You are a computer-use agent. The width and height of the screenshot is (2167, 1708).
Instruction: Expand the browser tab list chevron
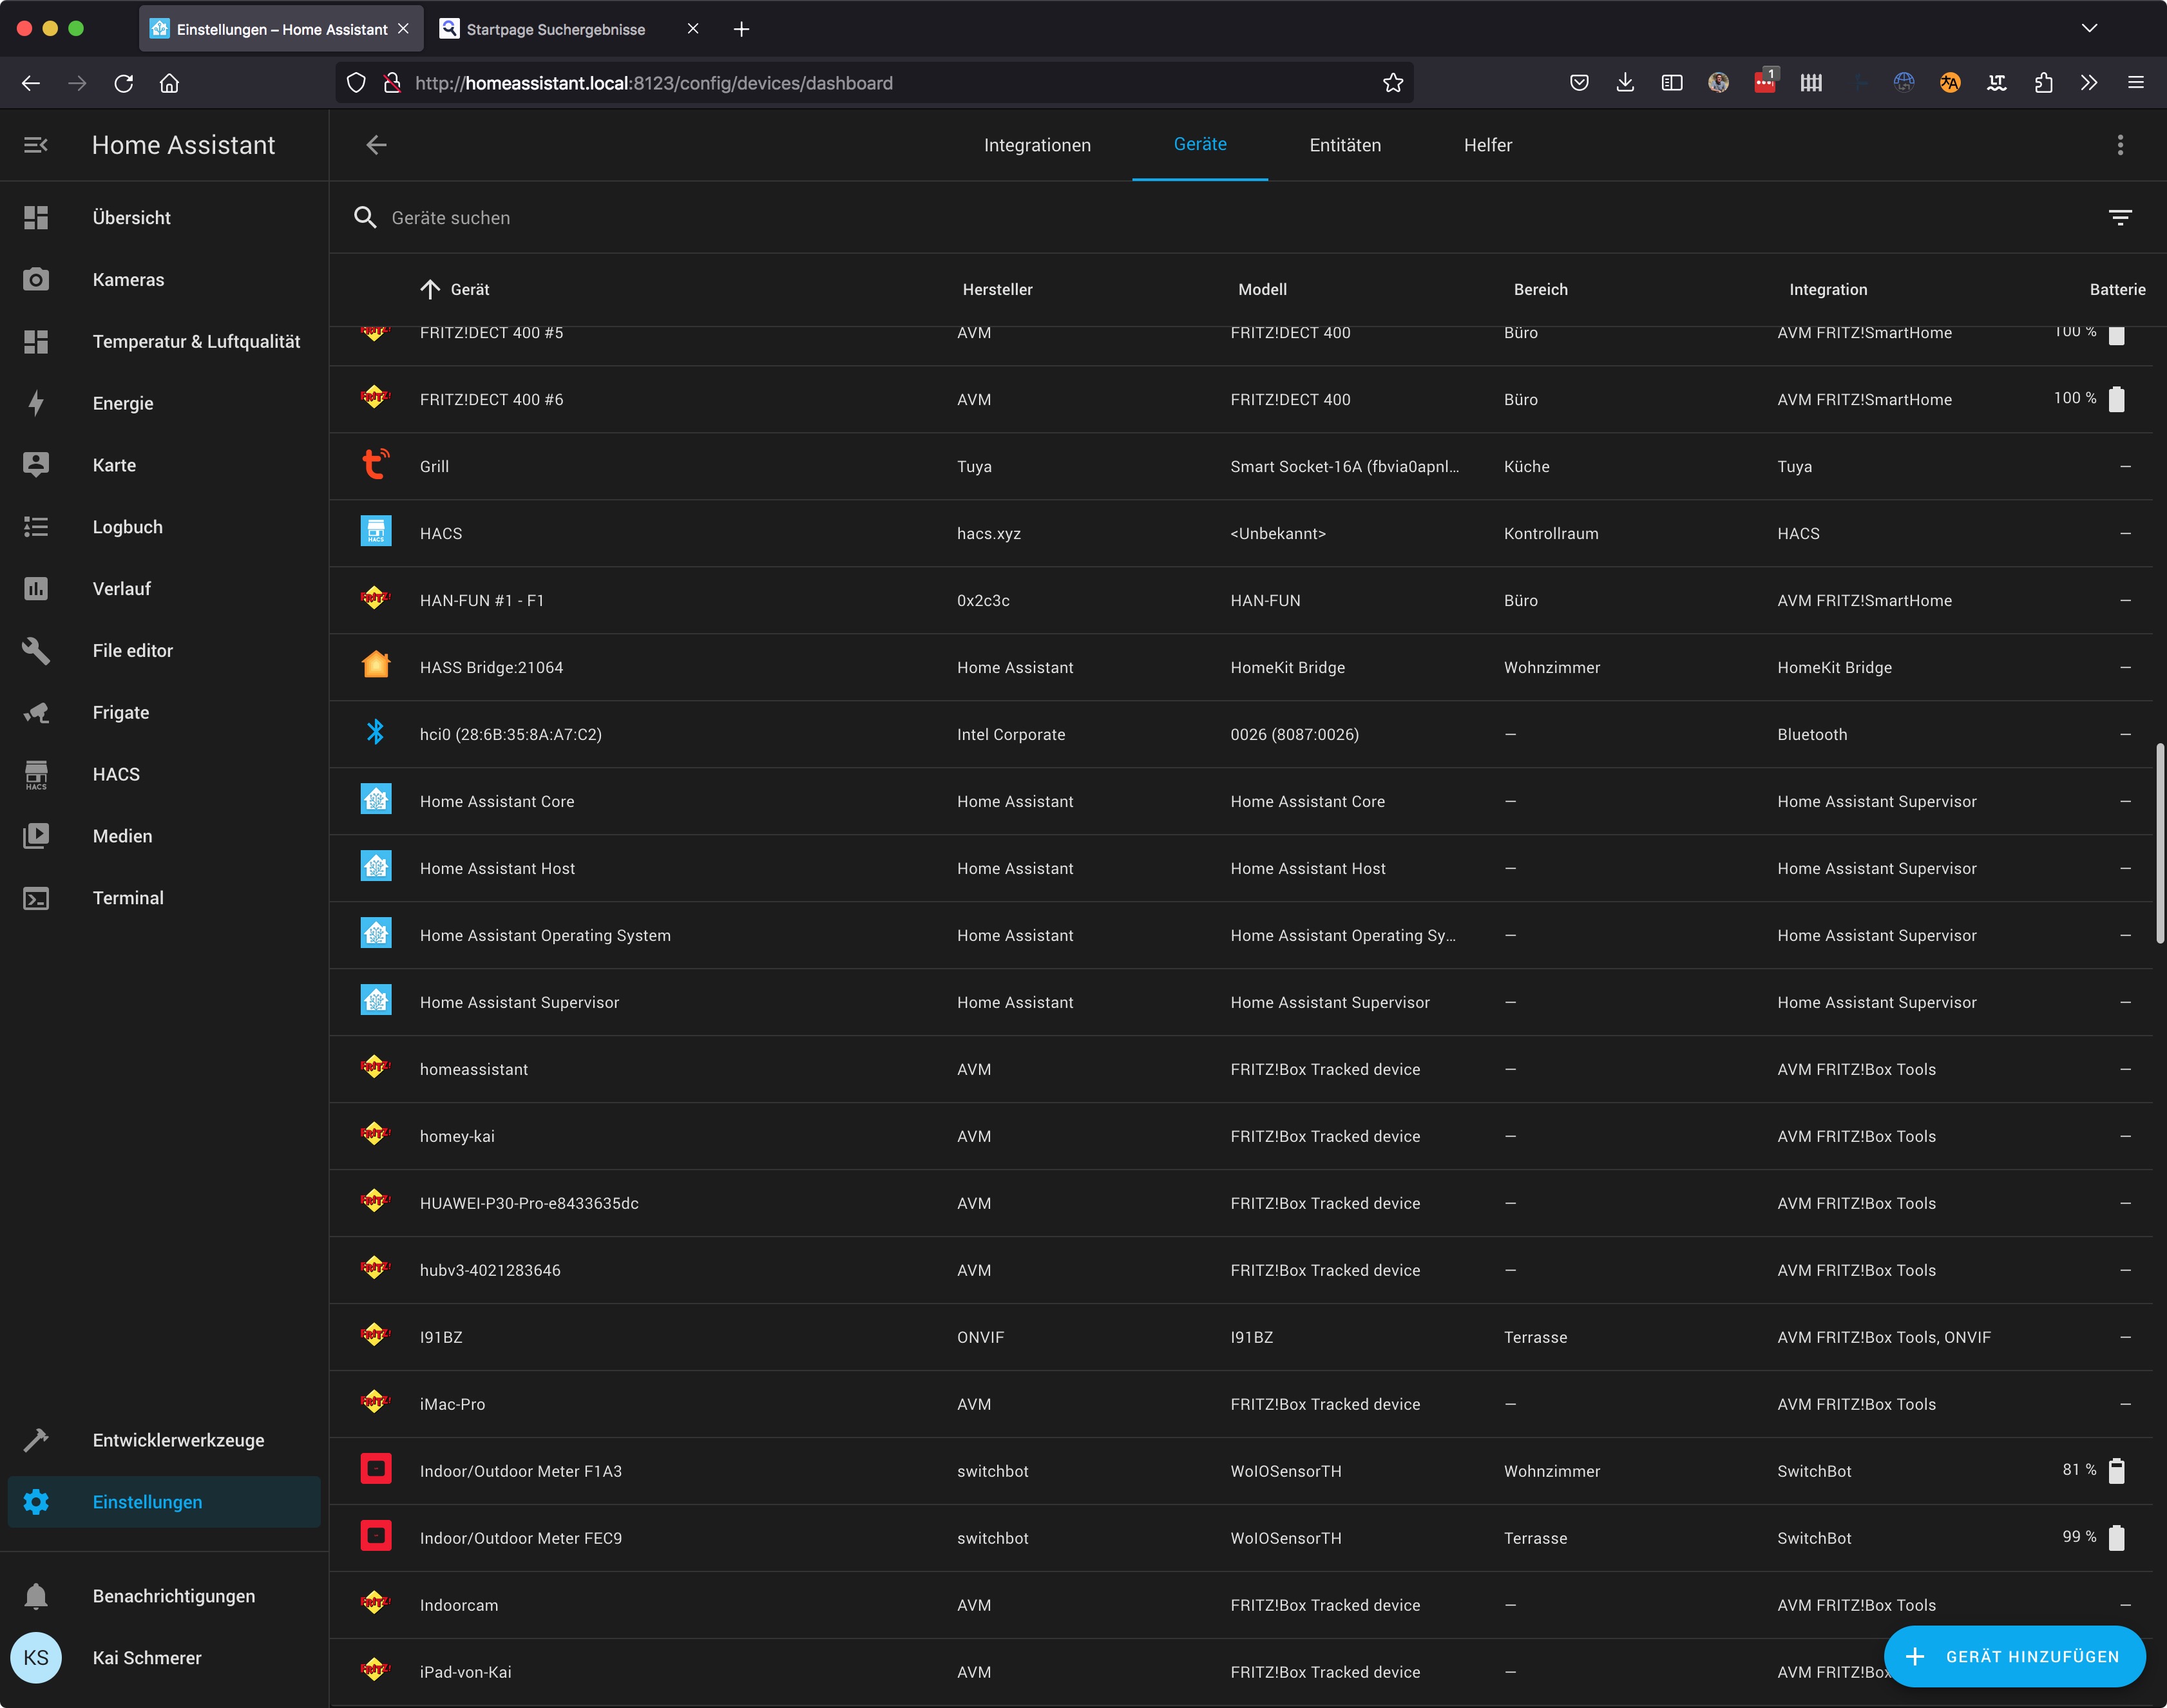(2089, 29)
